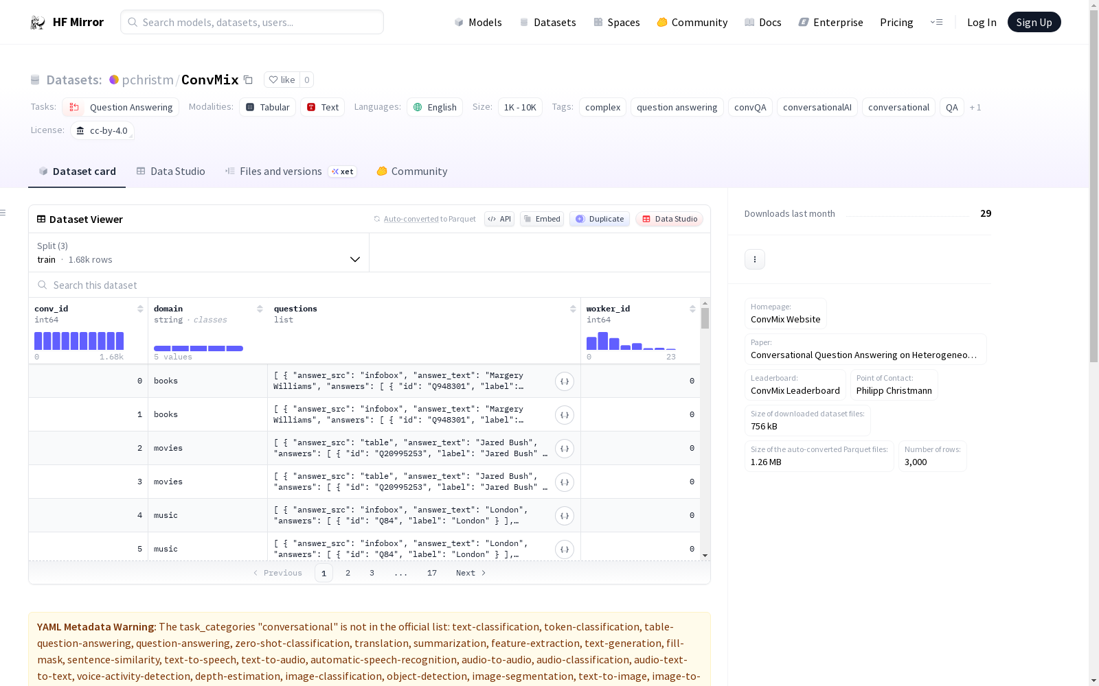Image resolution: width=1099 pixels, height=686 pixels.
Task: Open the Data Studio button in viewer
Action: click(x=670, y=219)
